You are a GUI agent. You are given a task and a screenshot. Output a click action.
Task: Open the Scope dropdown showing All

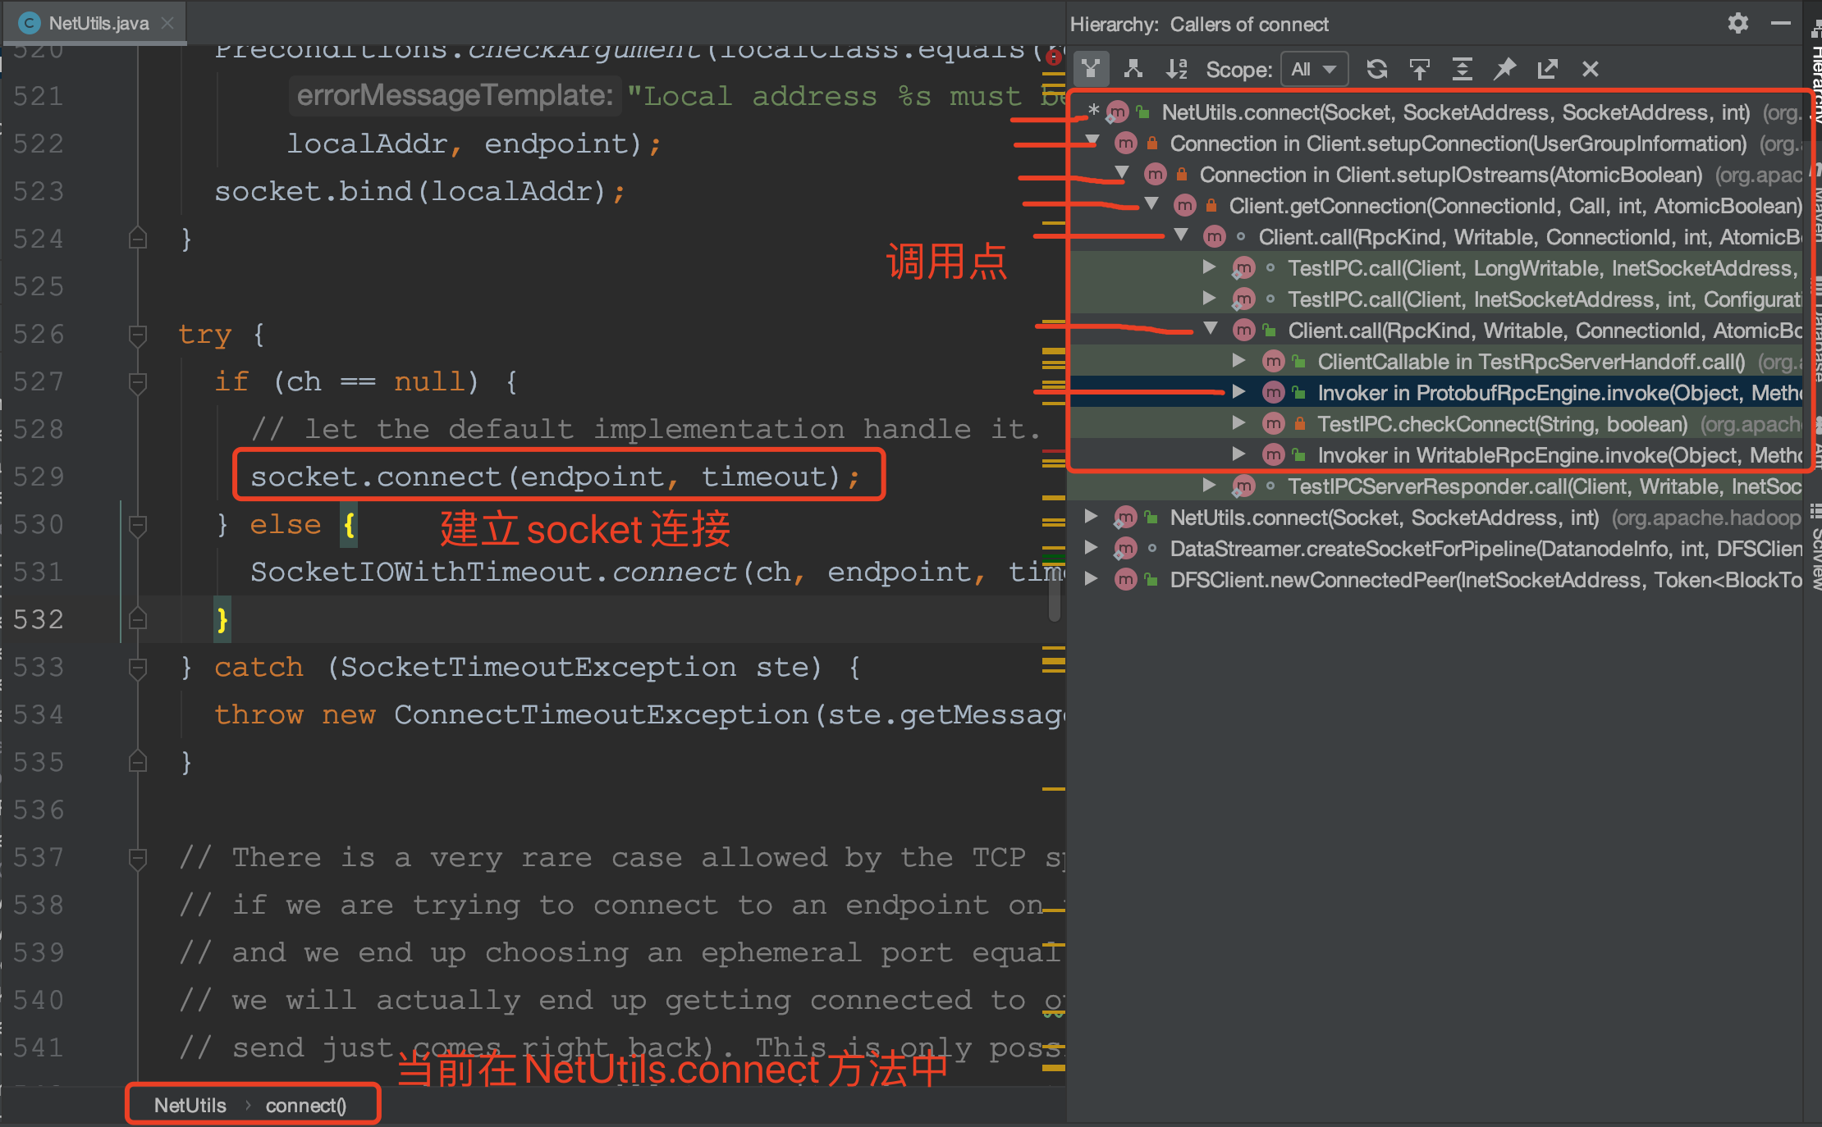(x=1314, y=69)
